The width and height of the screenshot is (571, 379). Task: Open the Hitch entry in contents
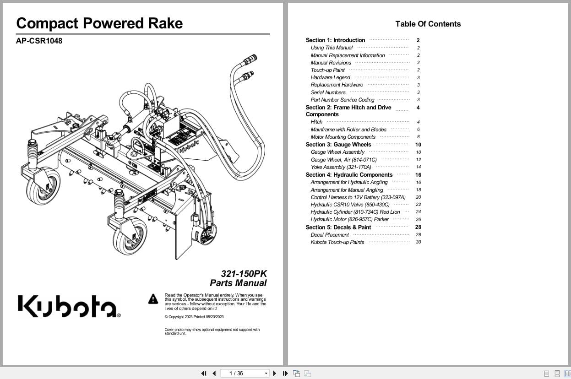pyautogui.click(x=316, y=122)
